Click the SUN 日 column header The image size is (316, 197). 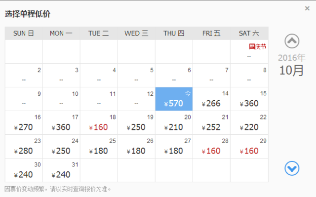click(24, 33)
